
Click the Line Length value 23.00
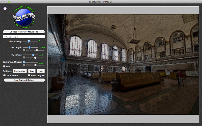[x=42, y=48]
